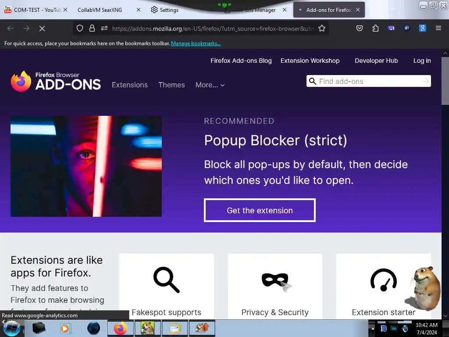This screenshot has width=449, height=337.
Task: Open the hamster Box taskbar app
Action: 147,328
